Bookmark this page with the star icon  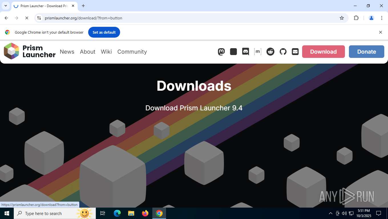tap(342, 18)
